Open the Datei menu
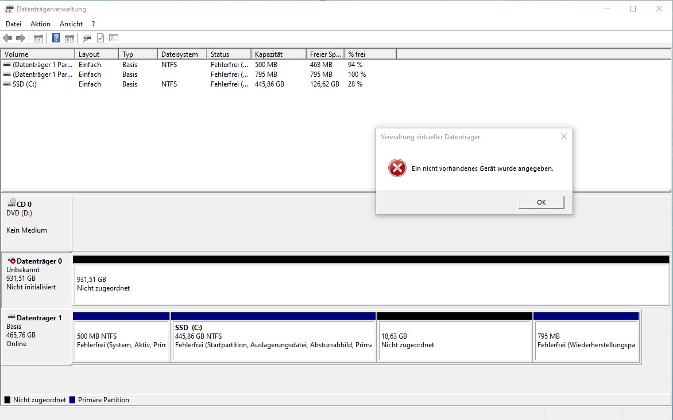Image resolution: width=673 pixels, height=420 pixels. (13, 24)
